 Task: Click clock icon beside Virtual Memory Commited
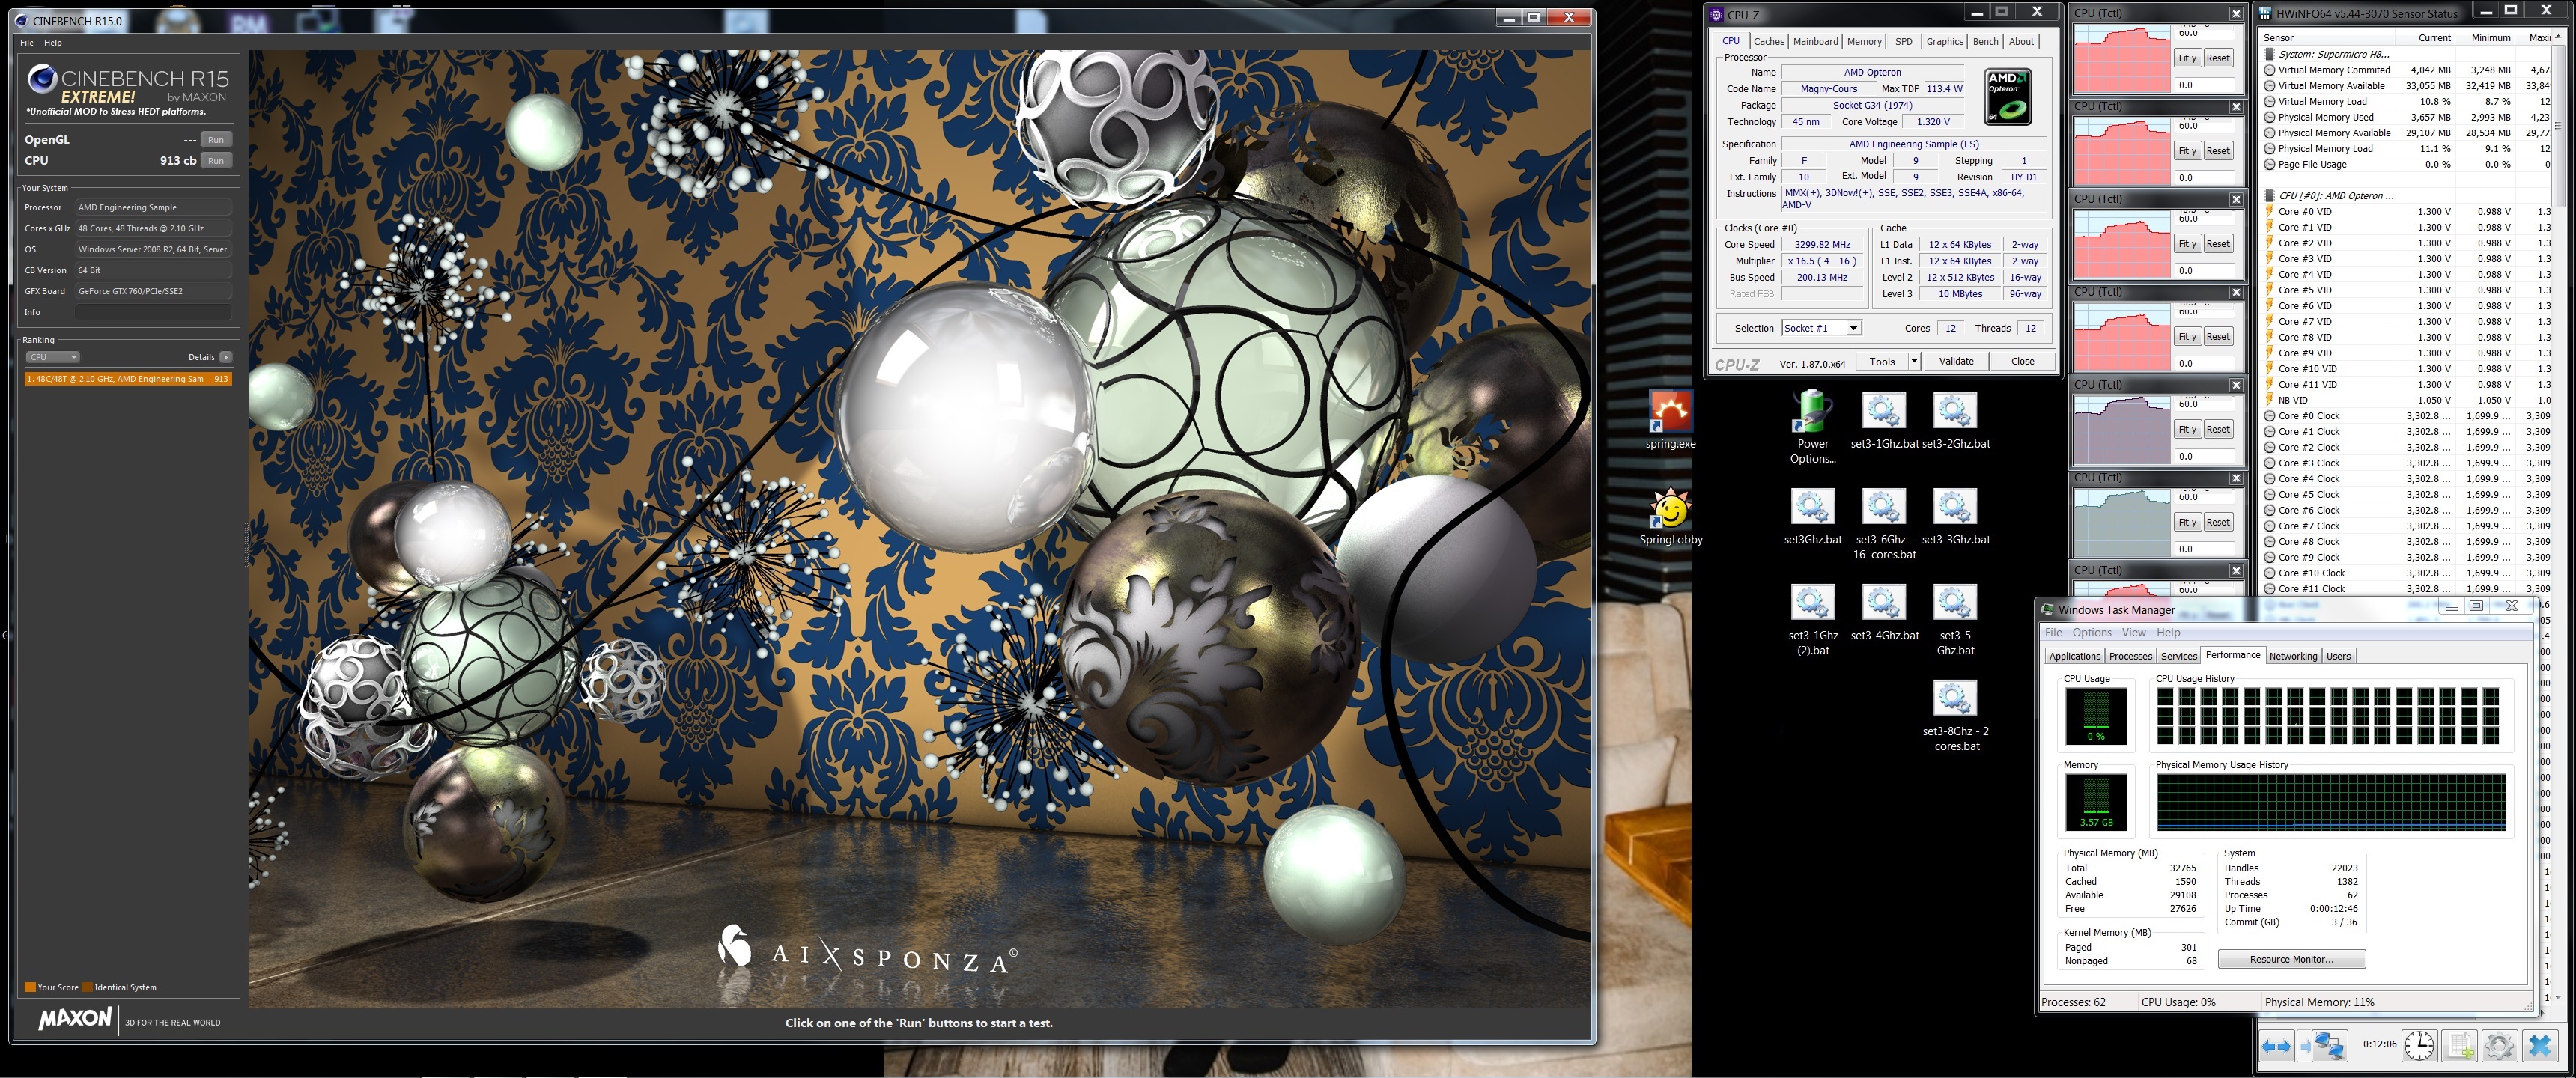coord(2270,70)
